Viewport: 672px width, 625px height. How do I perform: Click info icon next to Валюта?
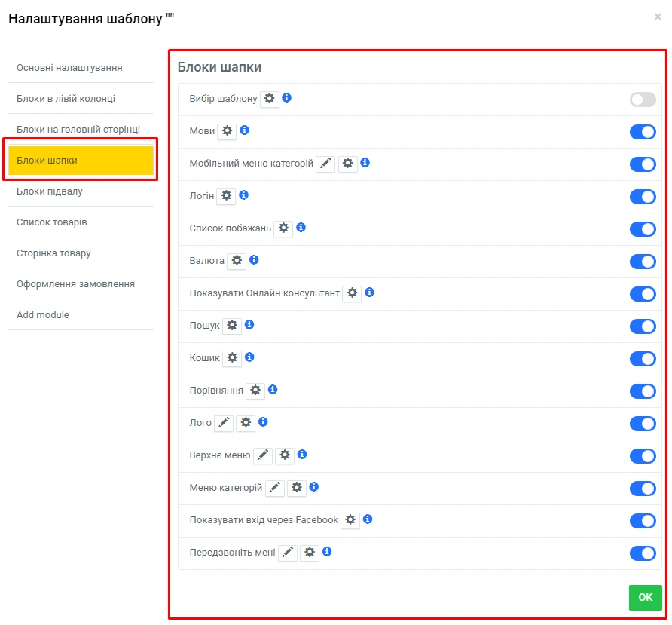[x=254, y=260]
